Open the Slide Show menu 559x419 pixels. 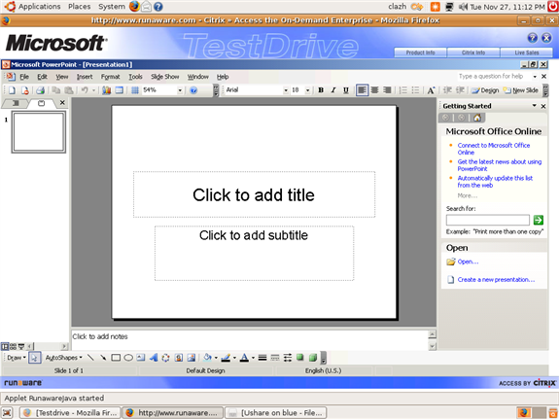point(164,77)
